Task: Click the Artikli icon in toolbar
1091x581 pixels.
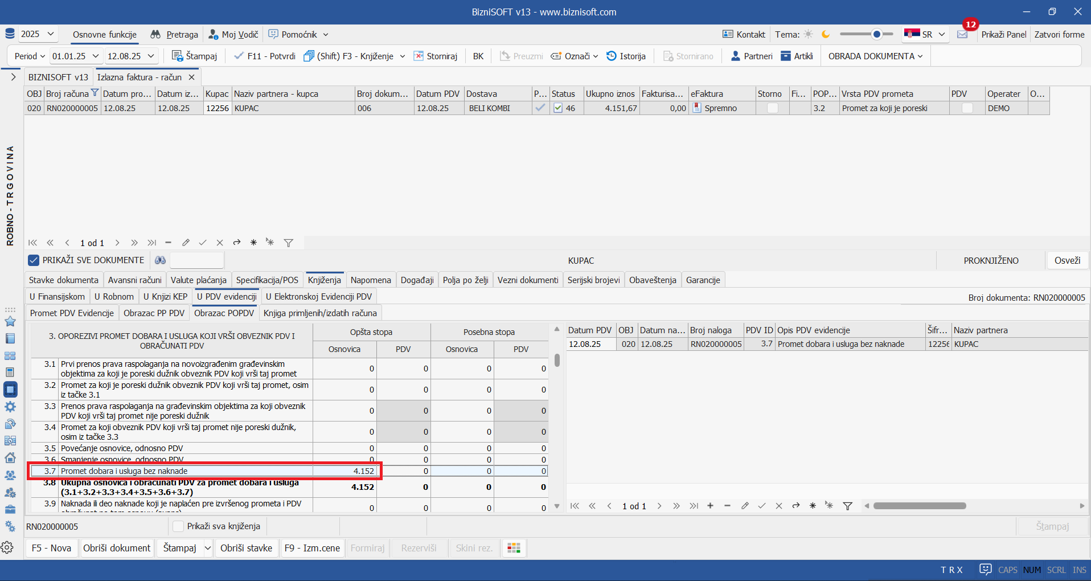Action: [786, 56]
